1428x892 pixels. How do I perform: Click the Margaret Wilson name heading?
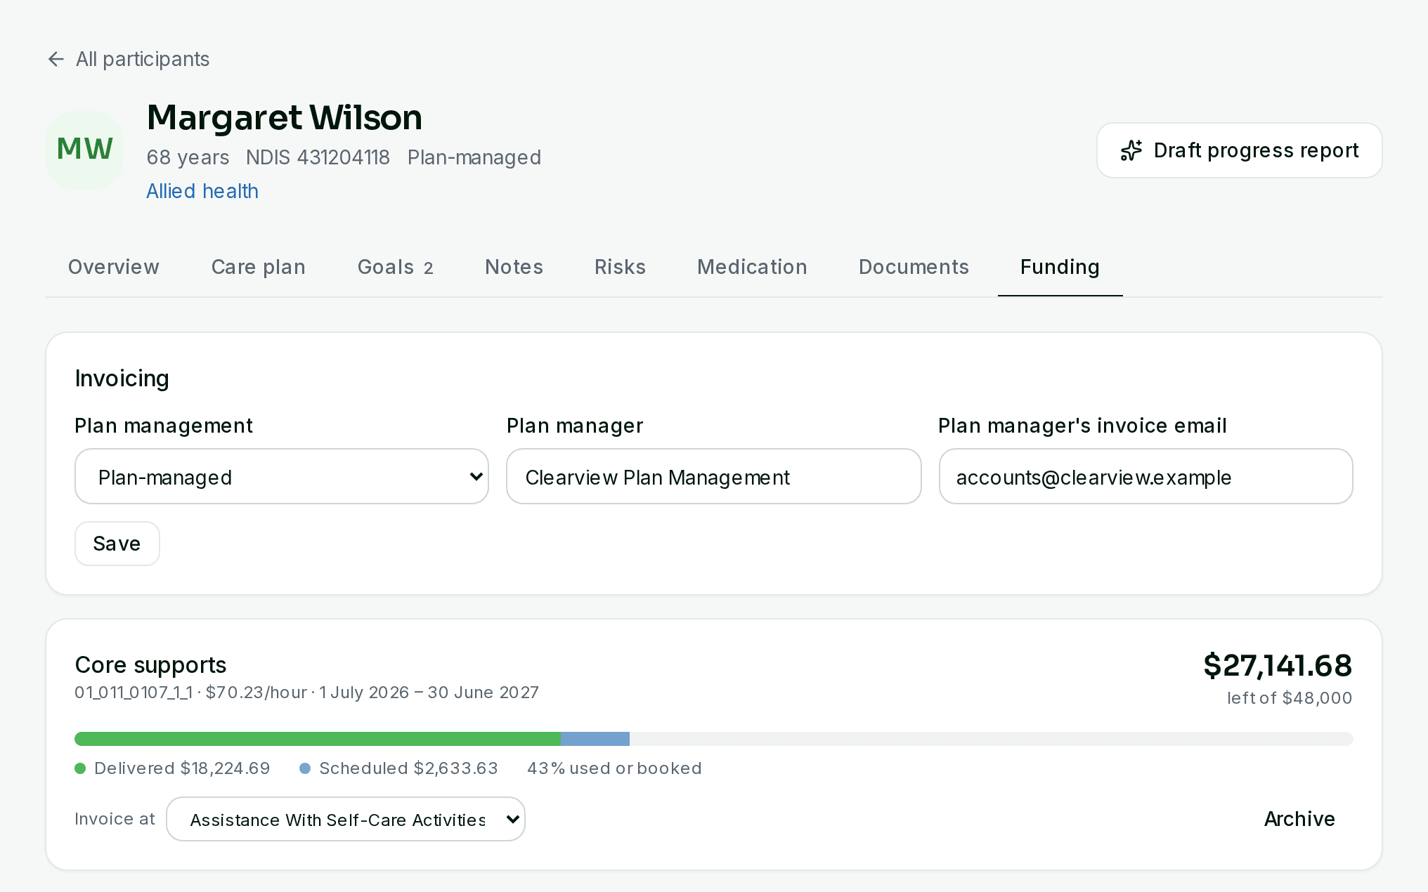pos(285,117)
